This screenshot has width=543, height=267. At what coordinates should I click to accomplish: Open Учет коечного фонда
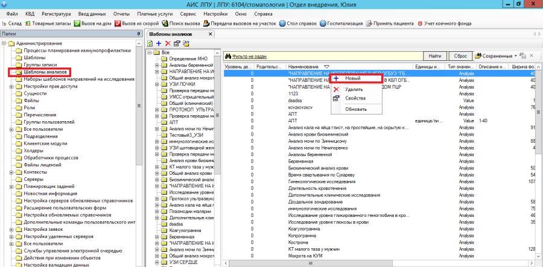445,24
